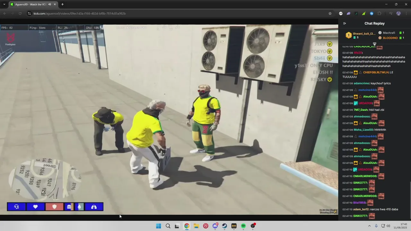This screenshot has height=231, width=411.
Task: Click the white round extension icon
Action: 341,13
